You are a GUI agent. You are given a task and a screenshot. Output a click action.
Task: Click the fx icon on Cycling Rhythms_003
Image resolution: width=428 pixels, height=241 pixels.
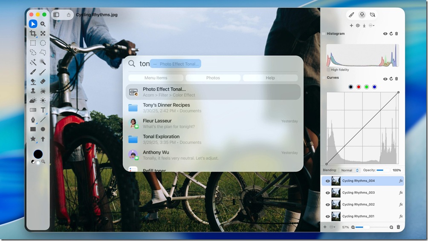coord(401,193)
